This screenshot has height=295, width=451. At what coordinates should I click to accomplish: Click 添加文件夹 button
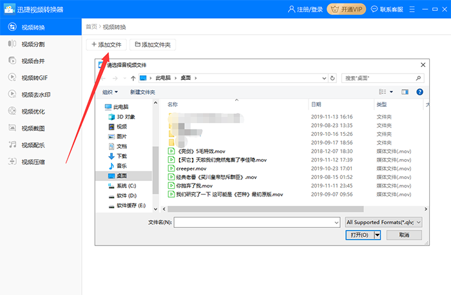pos(153,44)
